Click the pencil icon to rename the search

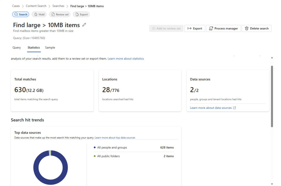[x=84, y=25]
